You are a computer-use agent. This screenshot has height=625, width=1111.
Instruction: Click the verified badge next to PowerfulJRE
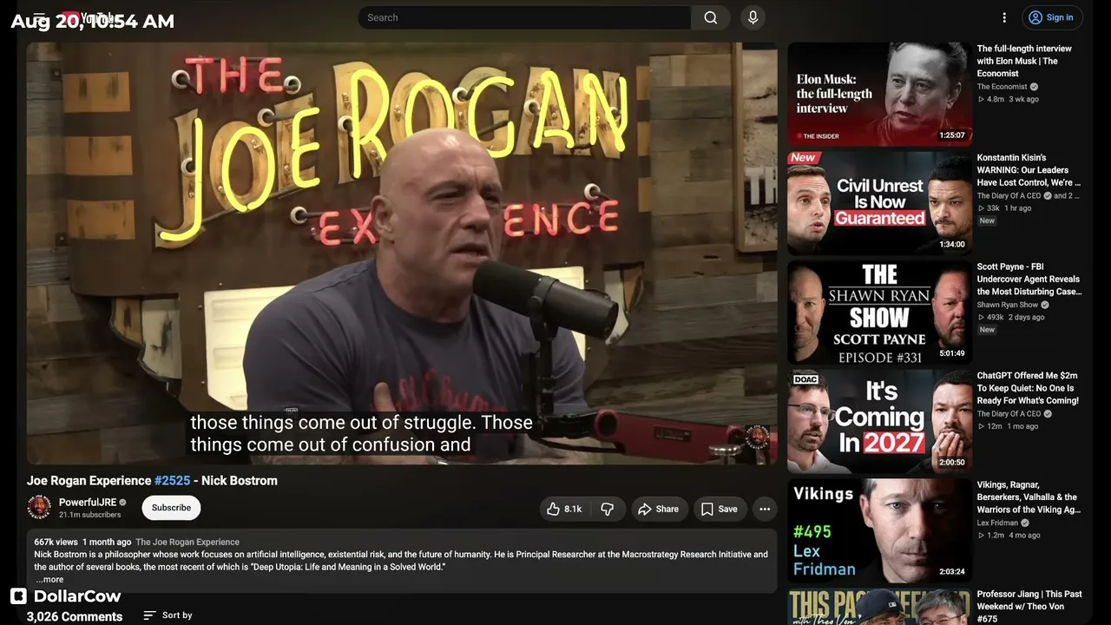click(123, 503)
